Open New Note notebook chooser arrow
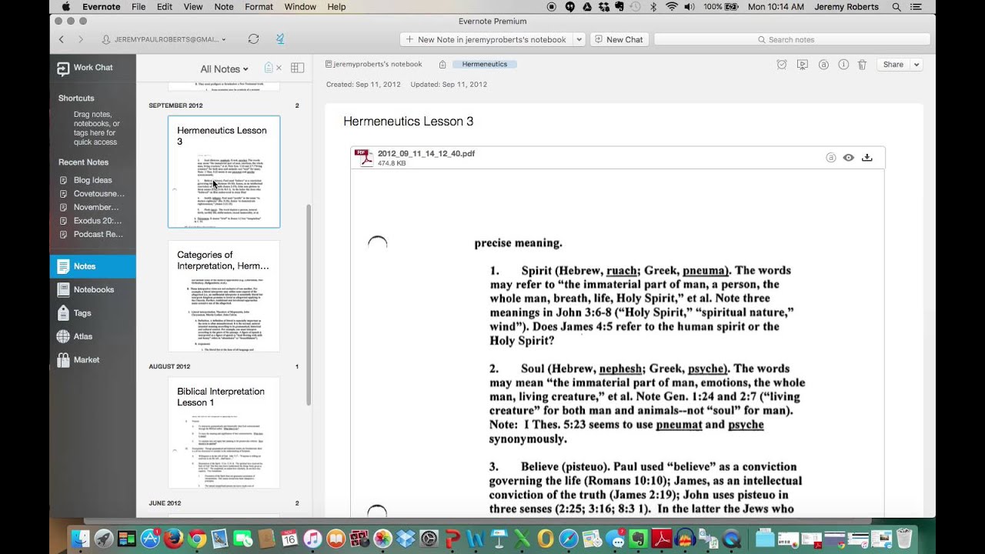This screenshot has width=985, height=554. pyautogui.click(x=579, y=39)
